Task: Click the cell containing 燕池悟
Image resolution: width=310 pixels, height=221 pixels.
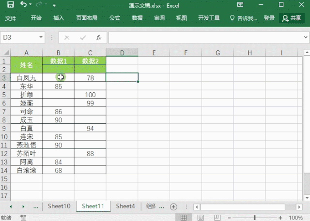Action: click(x=26, y=145)
